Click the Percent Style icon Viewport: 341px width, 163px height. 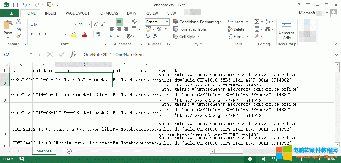click(159, 29)
